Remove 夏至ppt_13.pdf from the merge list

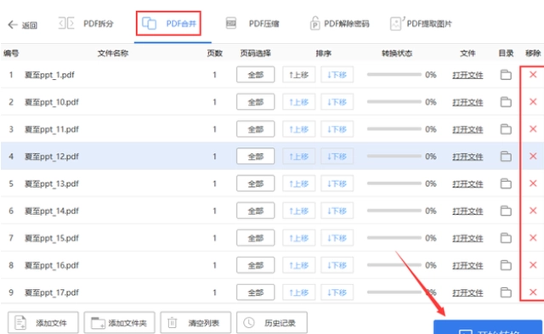533,184
